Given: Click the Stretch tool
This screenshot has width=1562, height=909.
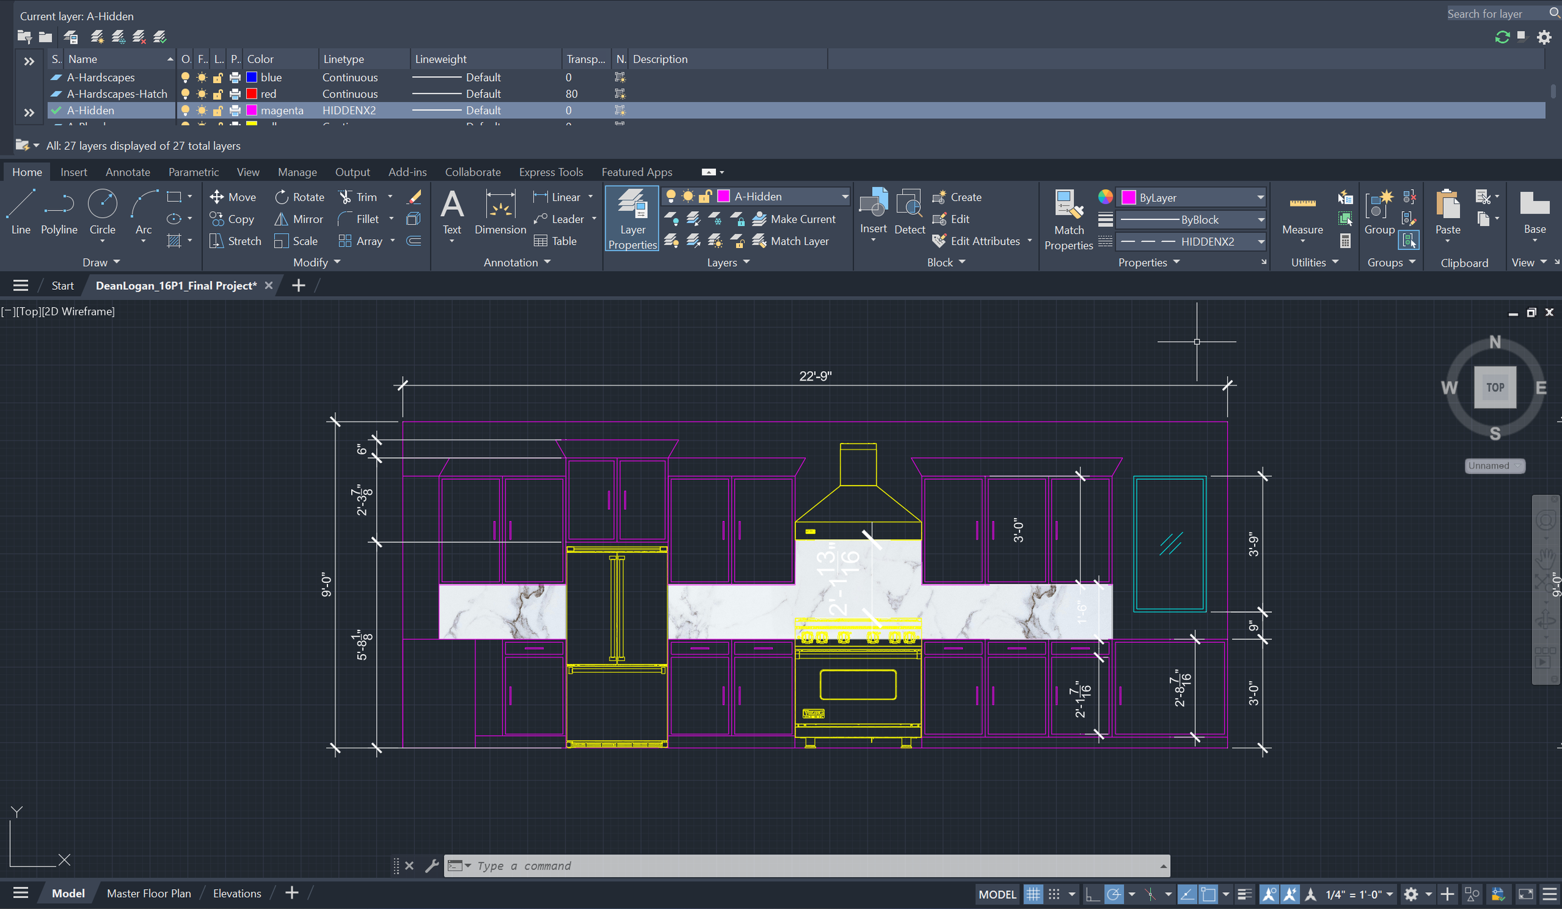Looking at the screenshot, I should pyautogui.click(x=235, y=241).
